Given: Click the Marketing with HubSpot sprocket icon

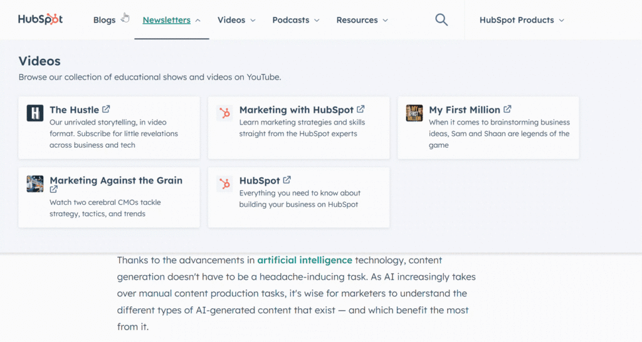Looking at the screenshot, I should [x=224, y=113].
